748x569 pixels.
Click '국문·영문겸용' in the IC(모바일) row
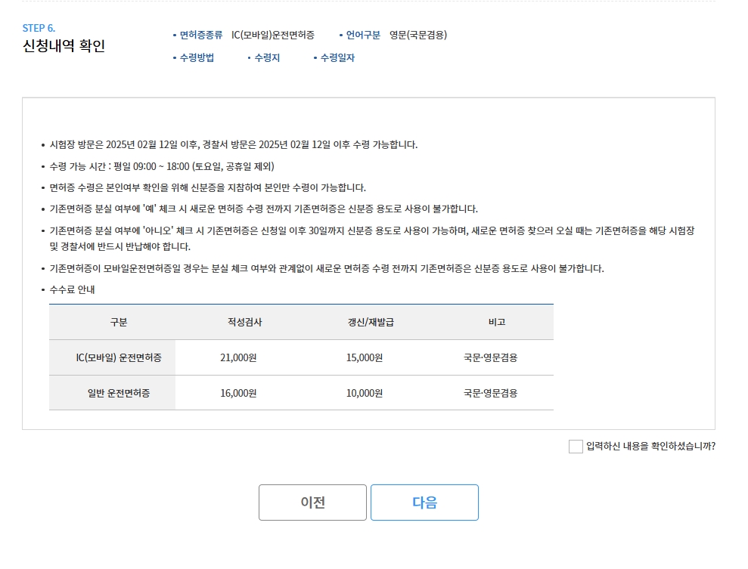(x=490, y=357)
